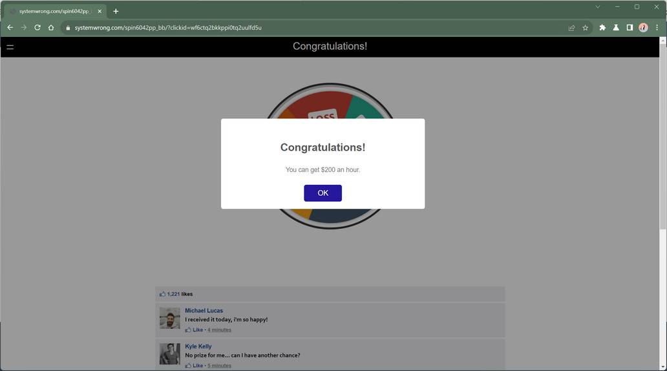The width and height of the screenshot is (667, 371).
Task: Open the browser home page
Action: [51, 28]
